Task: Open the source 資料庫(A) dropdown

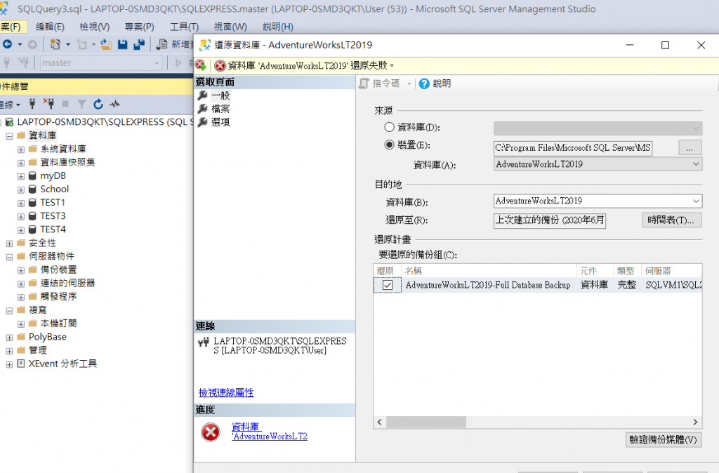Action: 696,164
